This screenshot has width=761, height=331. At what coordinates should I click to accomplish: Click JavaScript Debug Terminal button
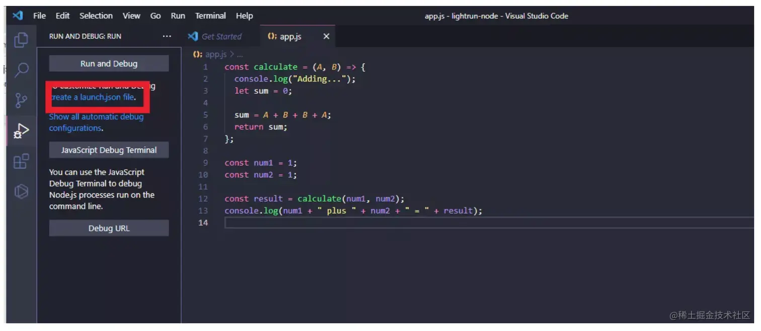109,150
